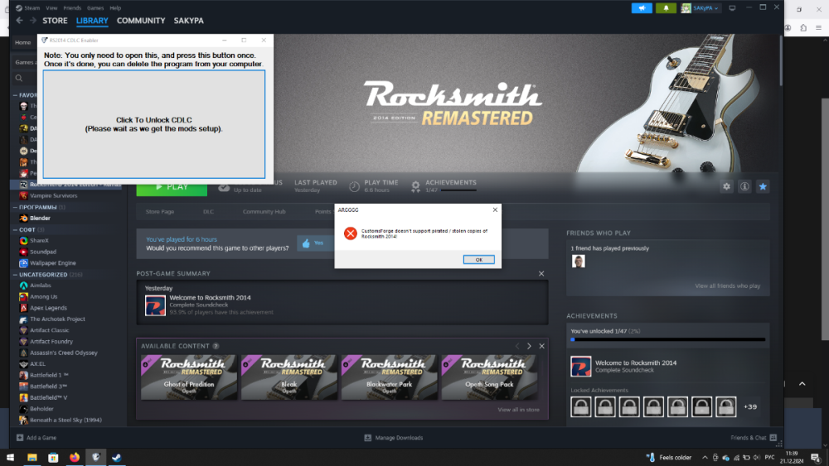Show next available content page
The height and width of the screenshot is (466, 829).
click(529, 346)
